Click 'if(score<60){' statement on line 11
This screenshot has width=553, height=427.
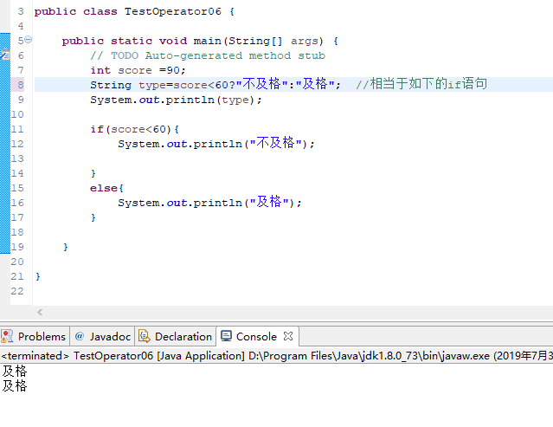(x=135, y=129)
